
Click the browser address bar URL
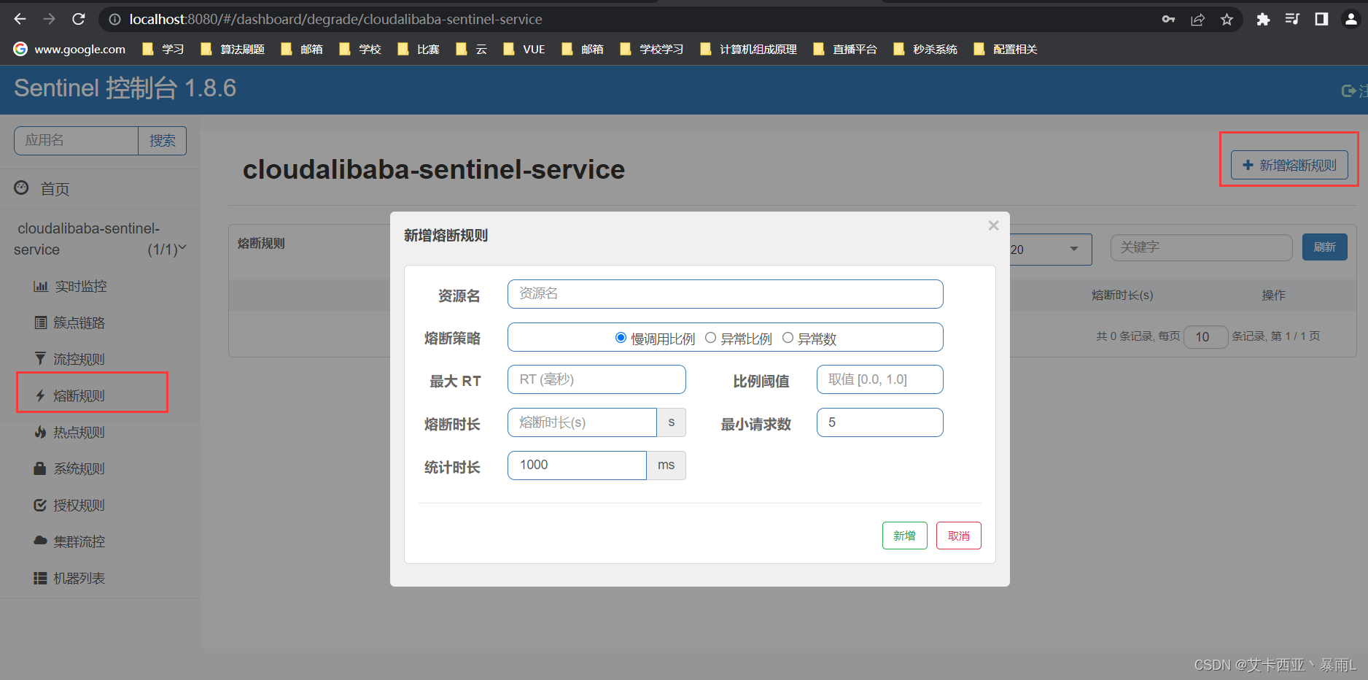coord(335,19)
